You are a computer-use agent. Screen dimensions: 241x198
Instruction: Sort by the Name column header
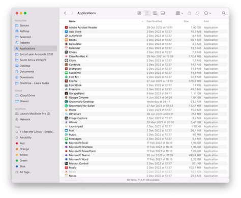[x=72, y=21]
